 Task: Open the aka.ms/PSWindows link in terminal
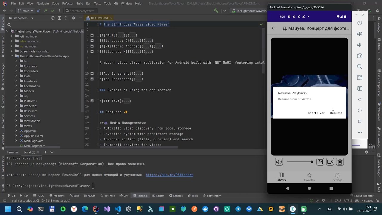pyautogui.click(x=170, y=175)
